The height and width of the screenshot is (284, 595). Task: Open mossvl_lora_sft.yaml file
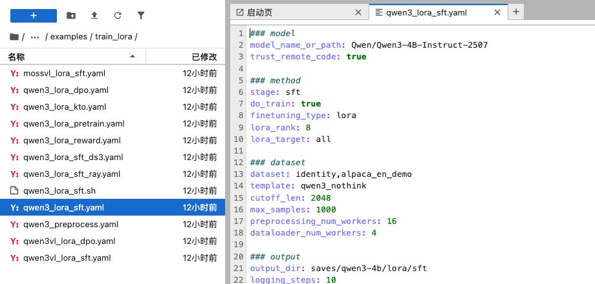click(113, 74)
